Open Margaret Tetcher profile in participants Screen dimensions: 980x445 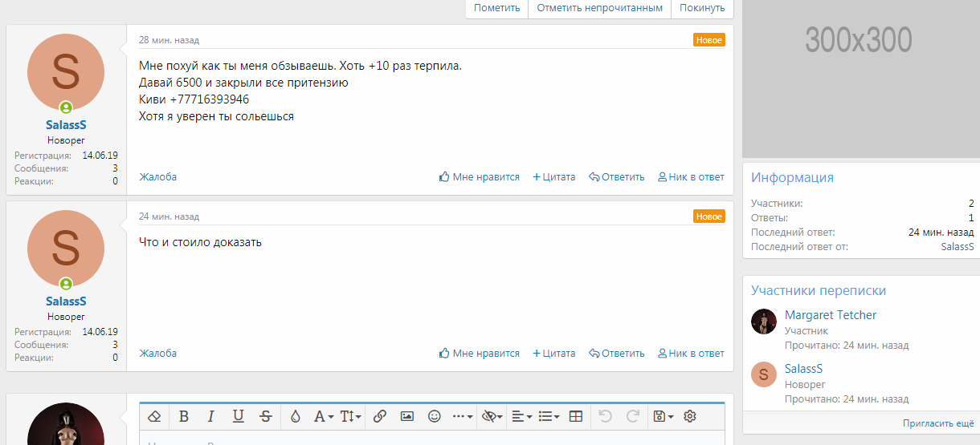point(831,315)
